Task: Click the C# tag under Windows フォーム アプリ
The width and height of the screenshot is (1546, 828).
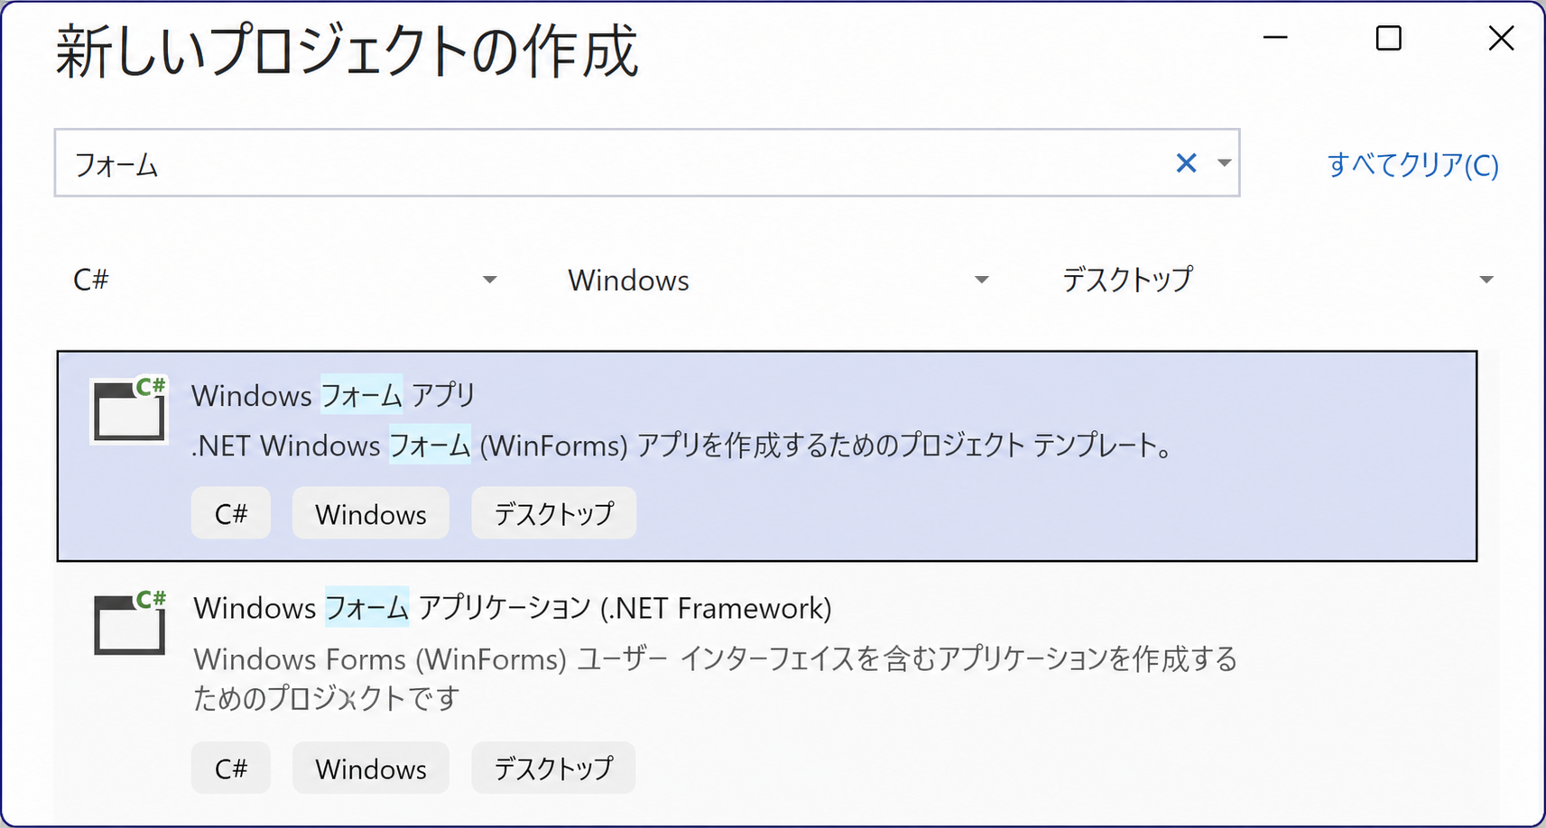Action: point(231,514)
